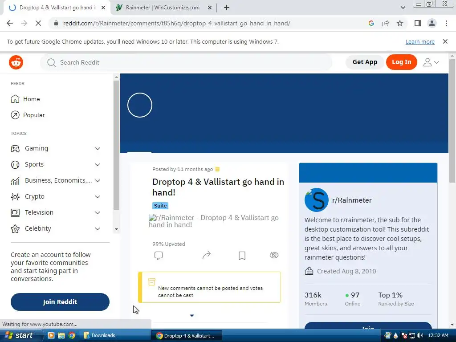Click the Suite flair tag
Screen dimensions: 456x342
[x=160, y=206]
